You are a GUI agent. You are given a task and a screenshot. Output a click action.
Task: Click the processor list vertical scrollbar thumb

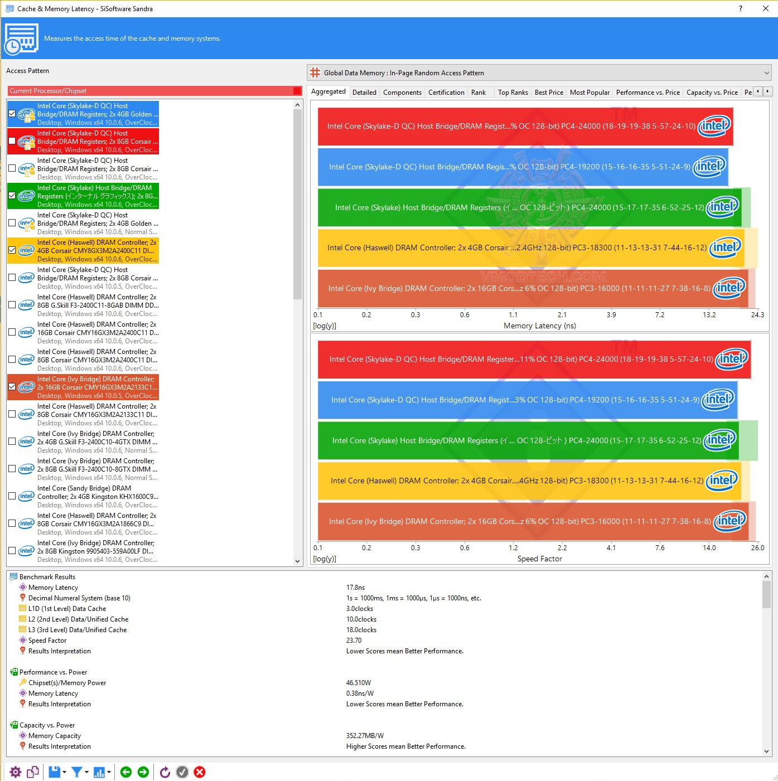pos(297,204)
